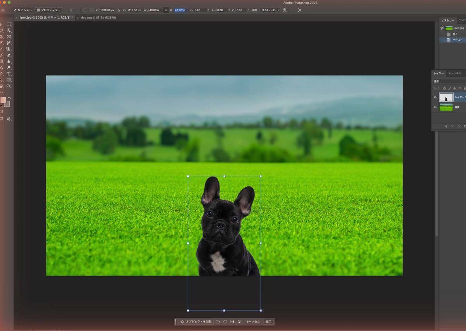Select the Dodge tool

click(9, 68)
